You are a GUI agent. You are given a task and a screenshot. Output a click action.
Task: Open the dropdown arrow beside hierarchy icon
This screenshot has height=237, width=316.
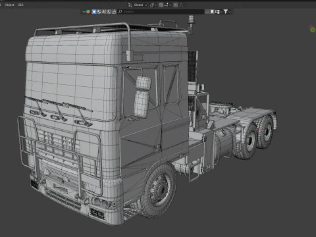[221, 12]
